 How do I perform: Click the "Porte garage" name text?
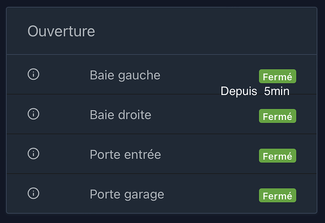[x=127, y=194]
